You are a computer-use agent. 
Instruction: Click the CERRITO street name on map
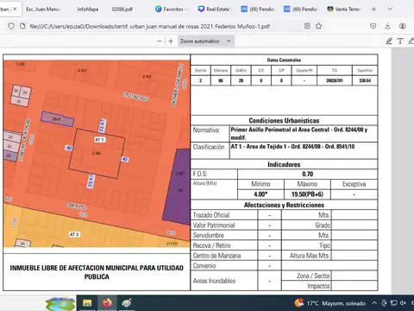click(77, 206)
